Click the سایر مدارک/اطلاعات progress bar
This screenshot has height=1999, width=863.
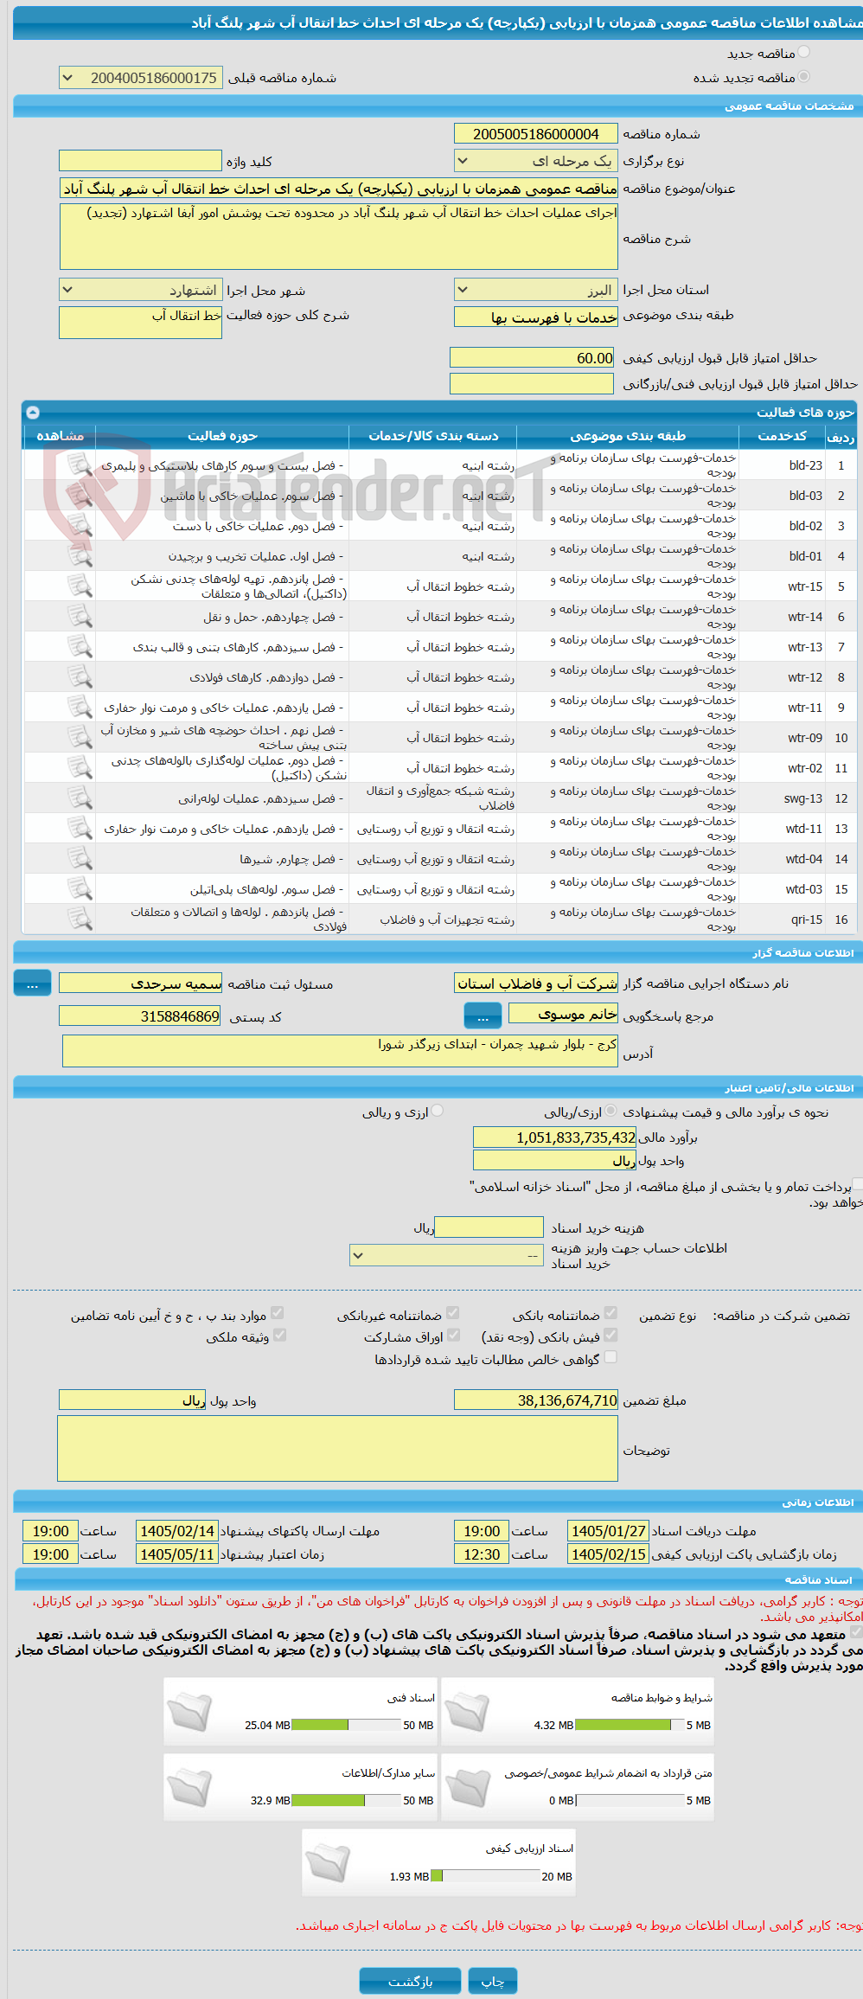pos(346,1800)
